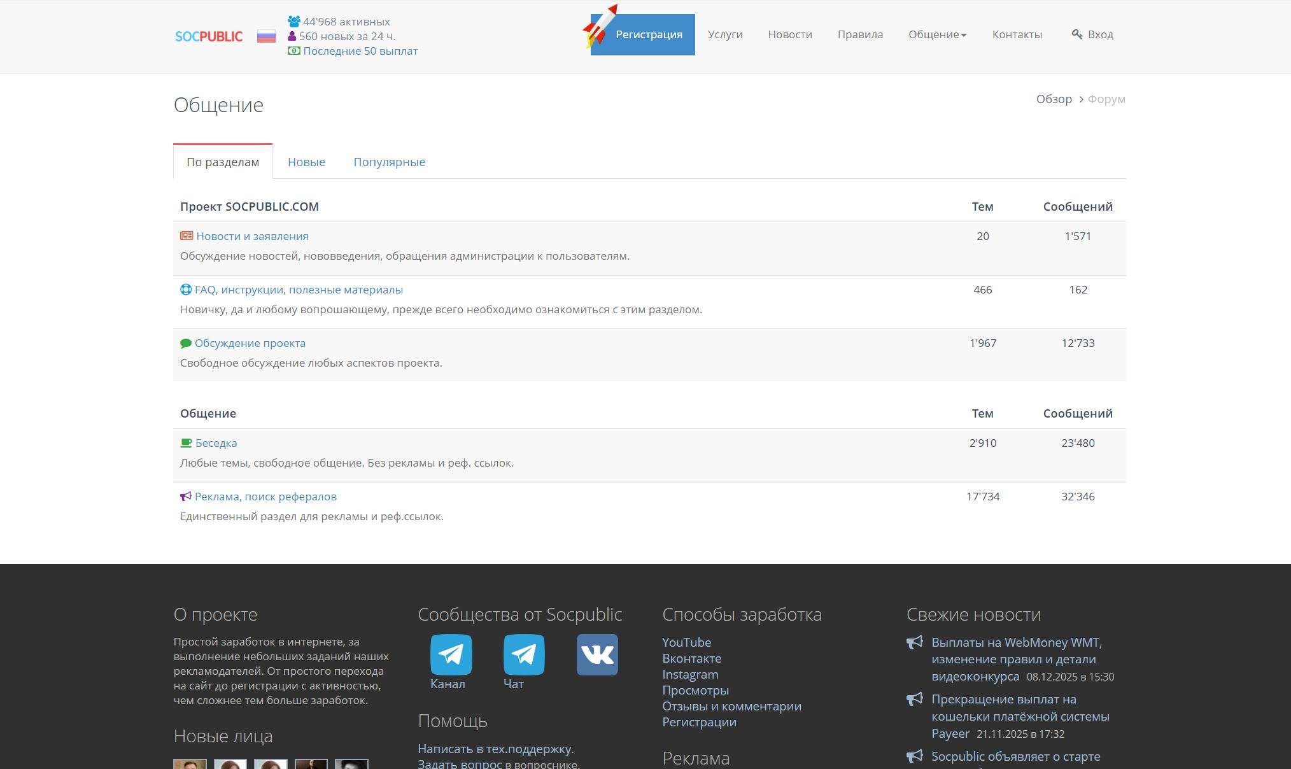Select the По разделам tab
This screenshot has height=769, width=1291.
click(223, 162)
